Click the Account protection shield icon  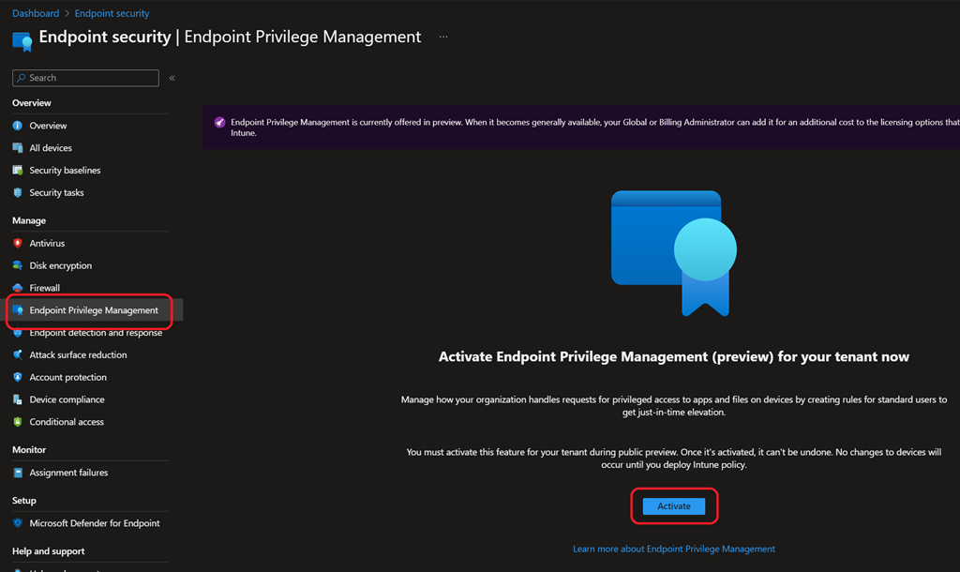coord(18,377)
